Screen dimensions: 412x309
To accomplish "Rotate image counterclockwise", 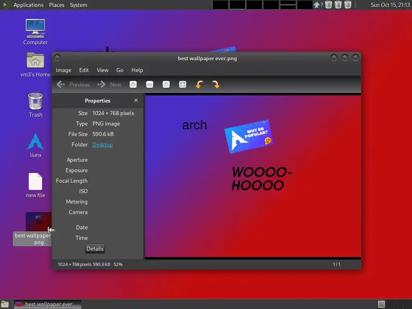I will click(199, 84).
